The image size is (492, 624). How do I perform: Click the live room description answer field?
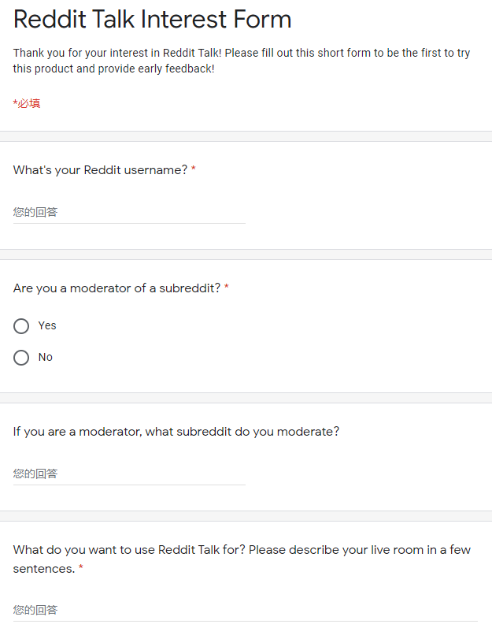click(x=245, y=610)
